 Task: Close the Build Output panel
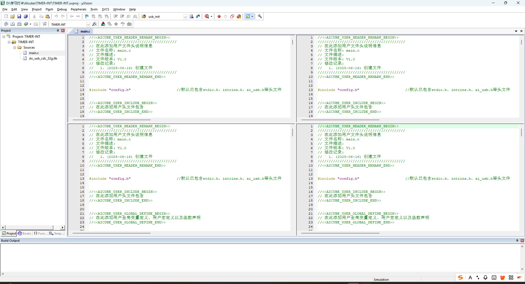(522, 241)
